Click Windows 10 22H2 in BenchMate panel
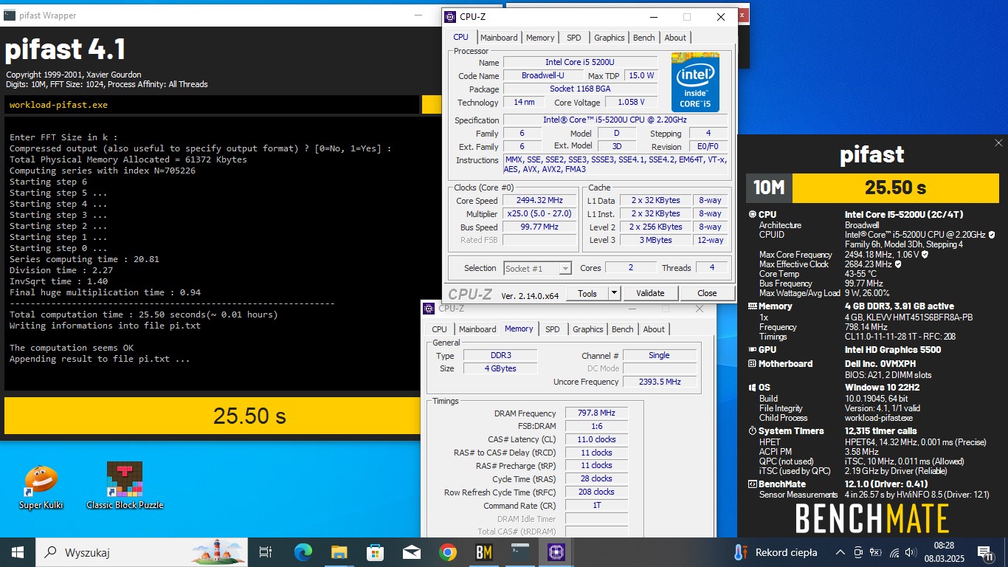The width and height of the screenshot is (1008, 567). tap(883, 388)
